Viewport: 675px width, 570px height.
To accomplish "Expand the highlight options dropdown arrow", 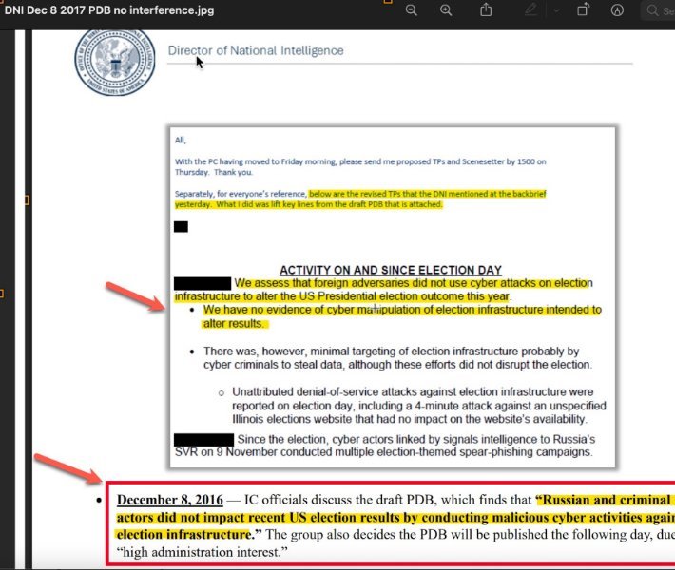I will click(x=556, y=10).
